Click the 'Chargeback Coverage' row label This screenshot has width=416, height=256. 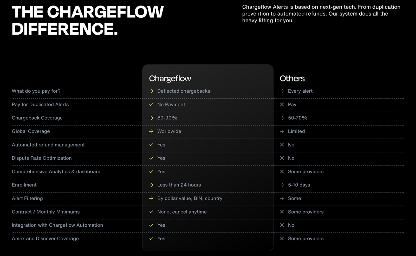tap(37, 118)
